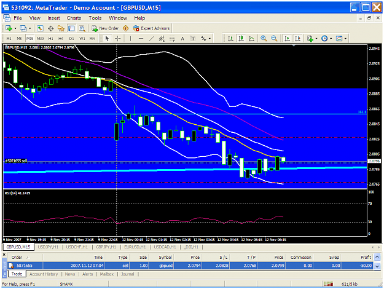Select the Text tool A icon

tap(182, 39)
